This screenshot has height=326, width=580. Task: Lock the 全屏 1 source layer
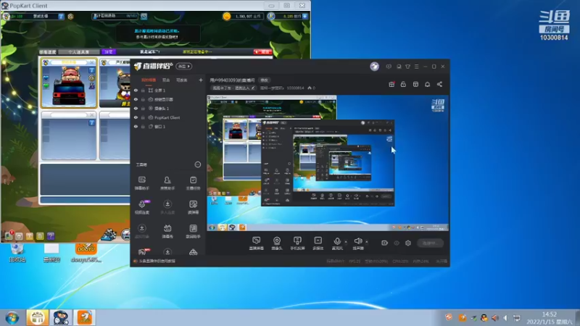(x=143, y=90)
